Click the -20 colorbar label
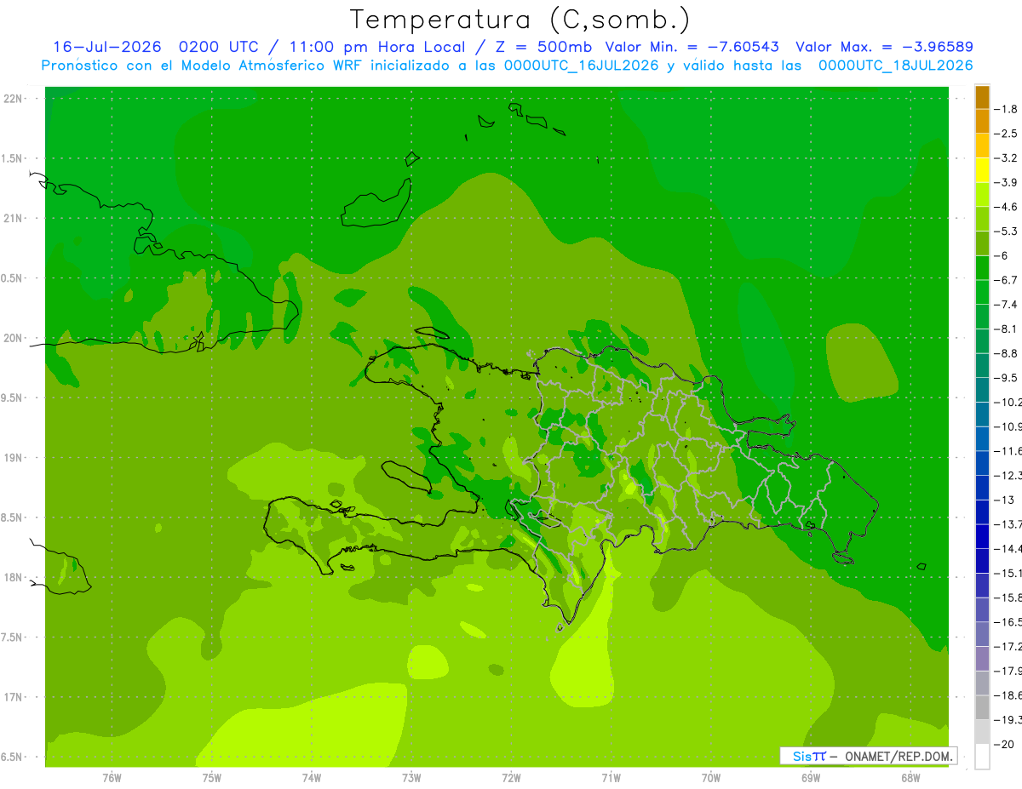Screen dimensions: 1022x789 1004,744
